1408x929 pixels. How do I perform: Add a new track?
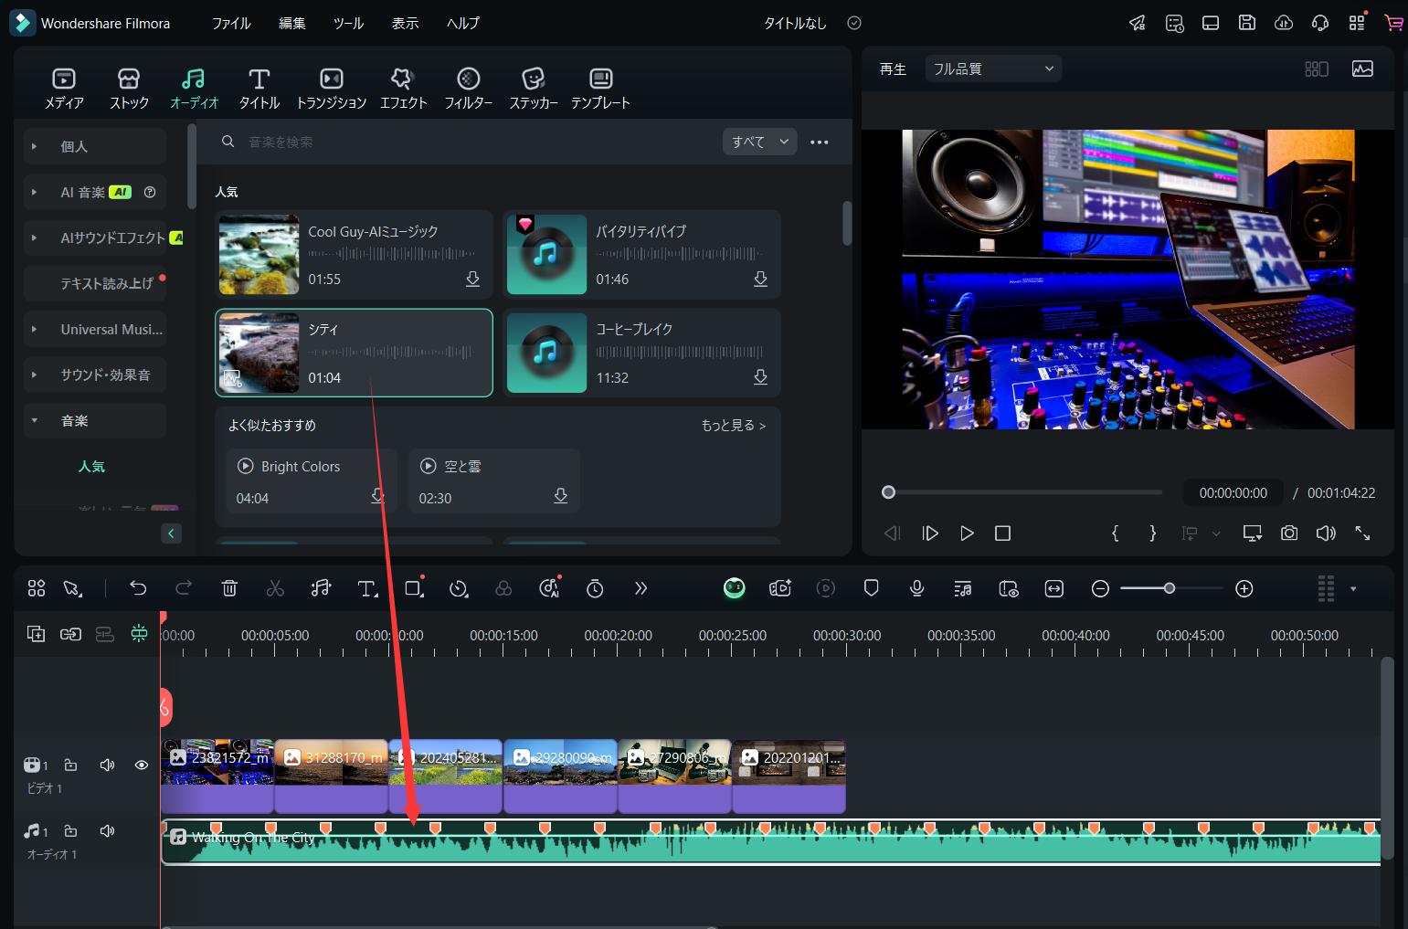(x=36, y=634)
